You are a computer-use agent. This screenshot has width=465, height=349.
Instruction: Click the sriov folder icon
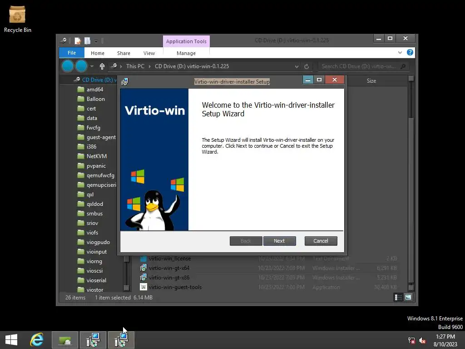click(x=81, y=223)
